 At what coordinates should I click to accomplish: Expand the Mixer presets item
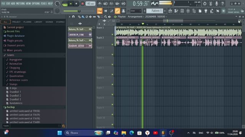15,50
